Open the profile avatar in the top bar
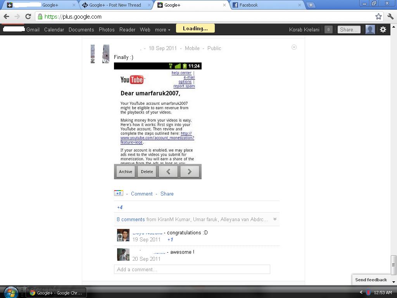Screen dimensions: 397x298 tap(370, 29)
